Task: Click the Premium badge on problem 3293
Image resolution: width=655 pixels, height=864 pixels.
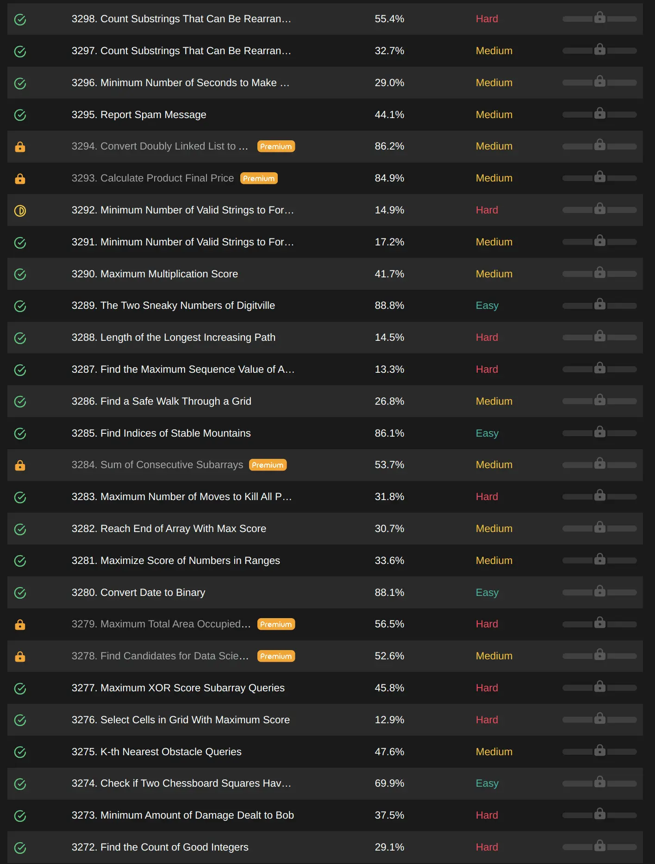Action: pos(259,178)
